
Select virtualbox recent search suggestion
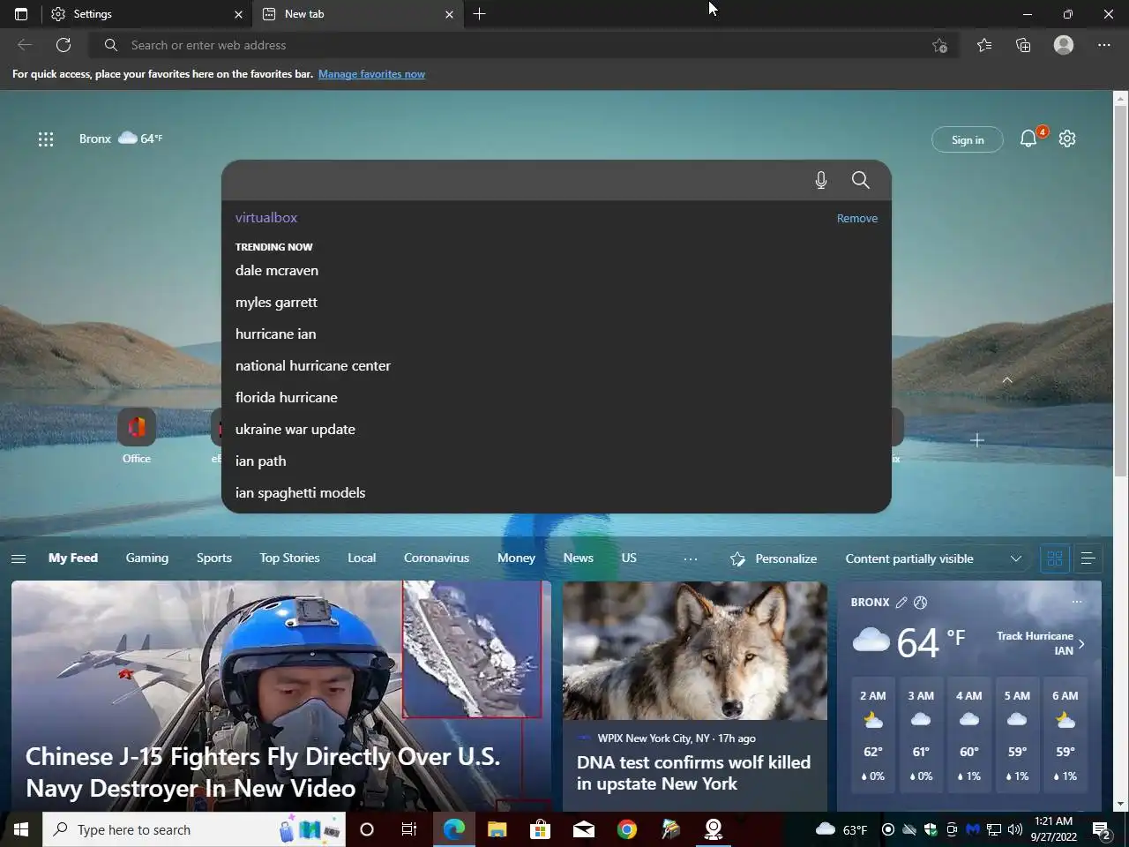(x=266, y=217)
